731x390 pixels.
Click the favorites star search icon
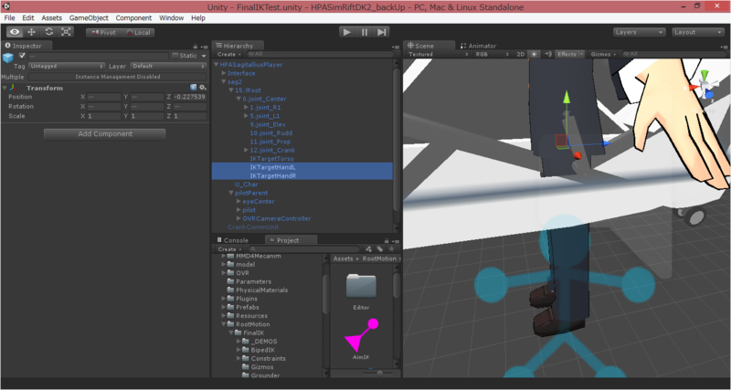coord(392,248)
